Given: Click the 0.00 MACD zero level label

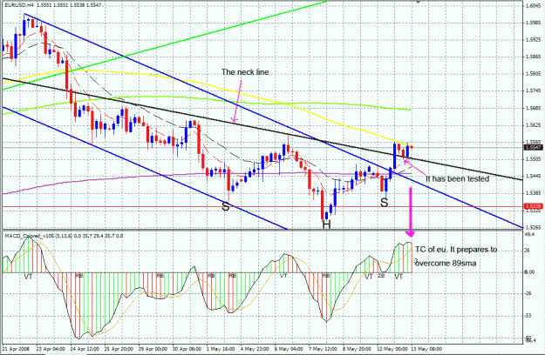Looking at the screenshot, I should click(529, 272).
